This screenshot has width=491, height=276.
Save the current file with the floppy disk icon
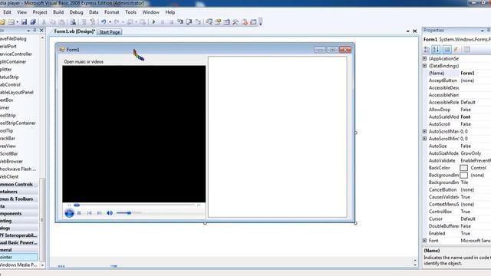(x=24, y=22)
